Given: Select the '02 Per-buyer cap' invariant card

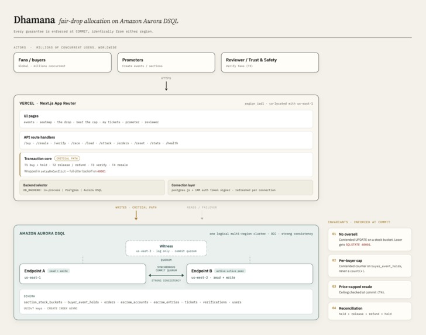Looking at the screenshot, I should click(370, 266).
